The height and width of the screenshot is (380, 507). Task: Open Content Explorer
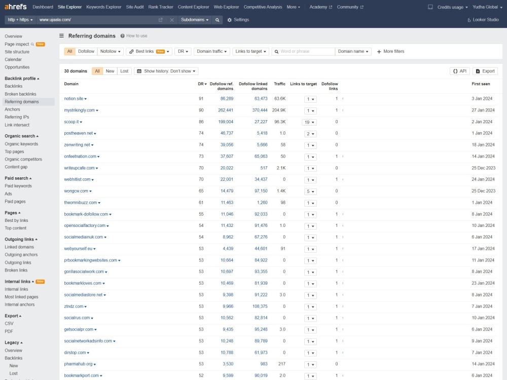(x=193, y=7)
